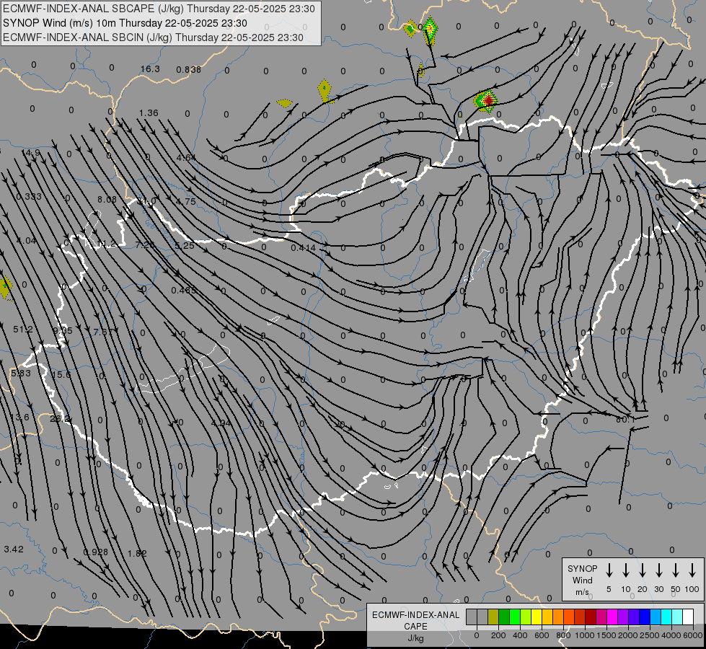Viewport: 706px width, 649px height.
Task: Click the SBCIN title line in the header
Action: coord(153,37)
